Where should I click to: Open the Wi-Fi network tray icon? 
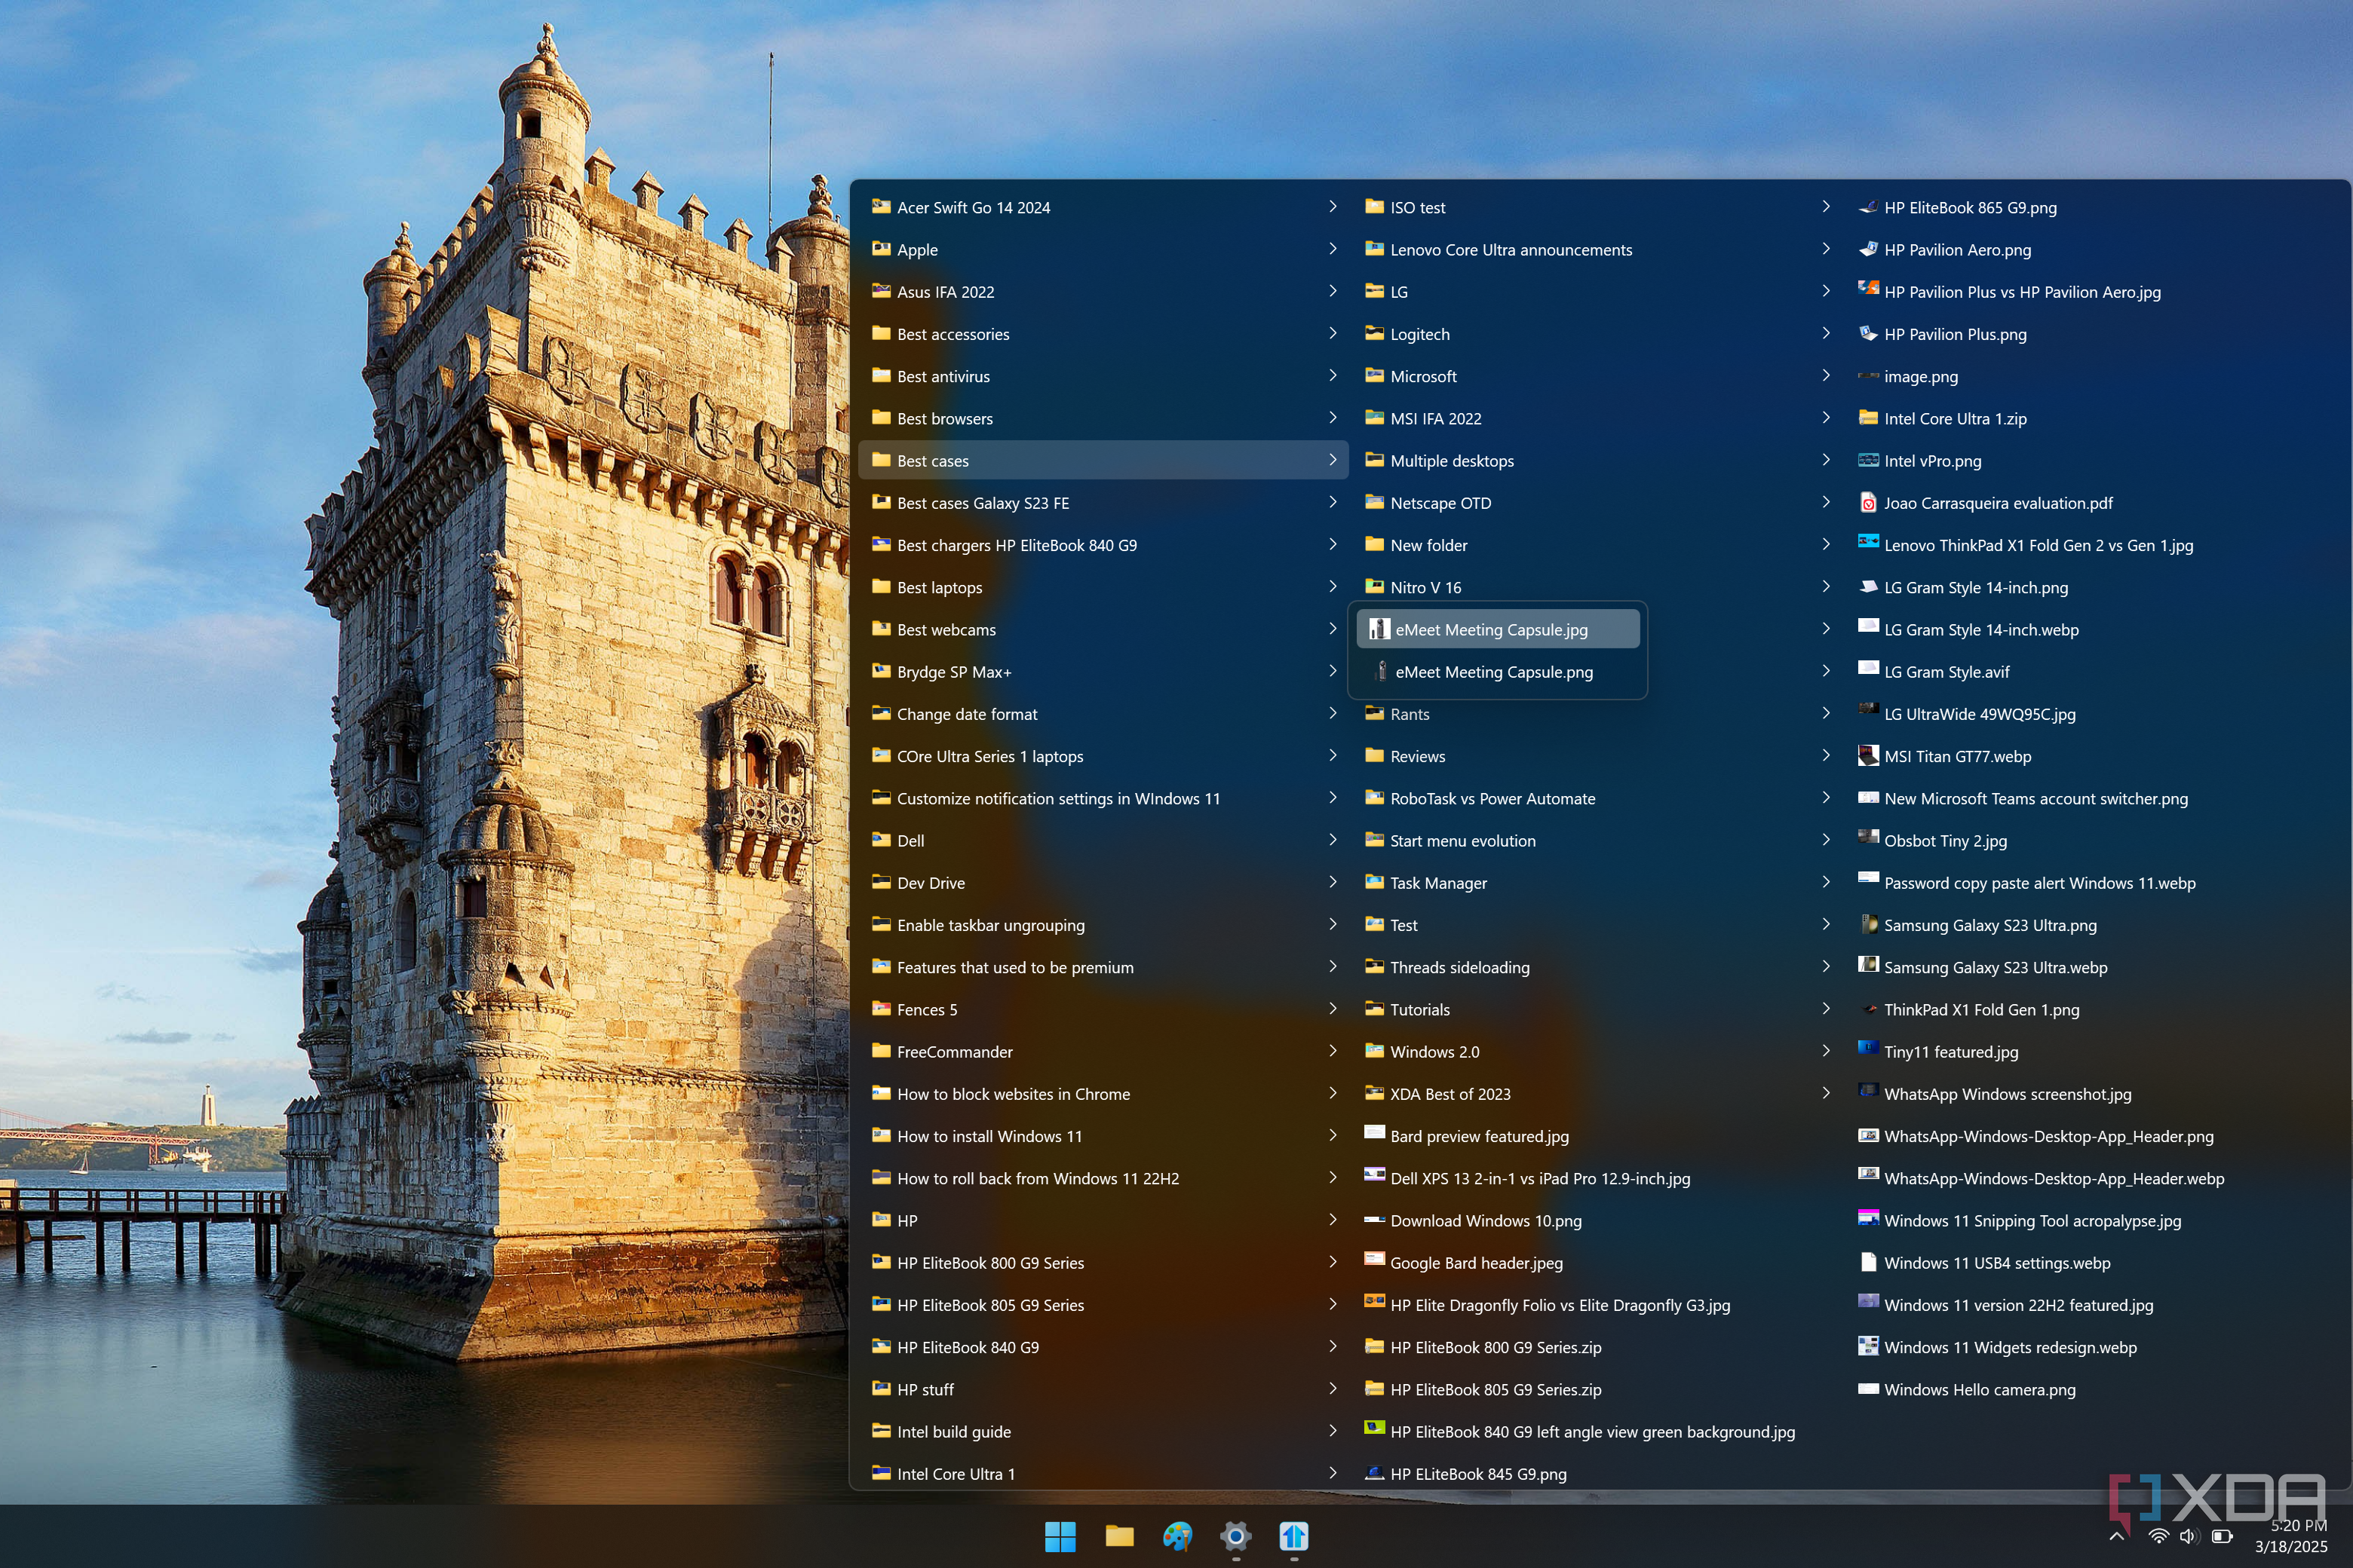pos(2158,1536)
